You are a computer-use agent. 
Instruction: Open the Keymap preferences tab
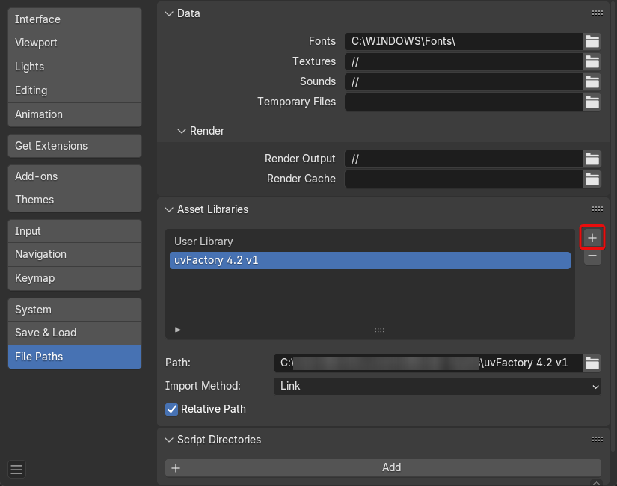click(75, 278)
